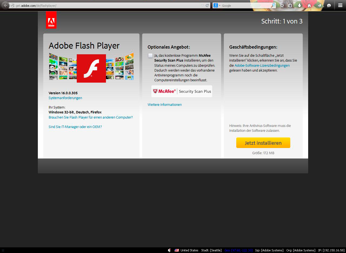Viewport: 346px width, 253px height.
Task: Open the bookmarks list icon
Action: pos(290,5)
